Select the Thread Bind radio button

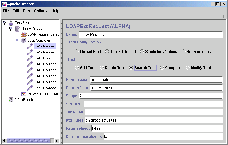(76, 52)
